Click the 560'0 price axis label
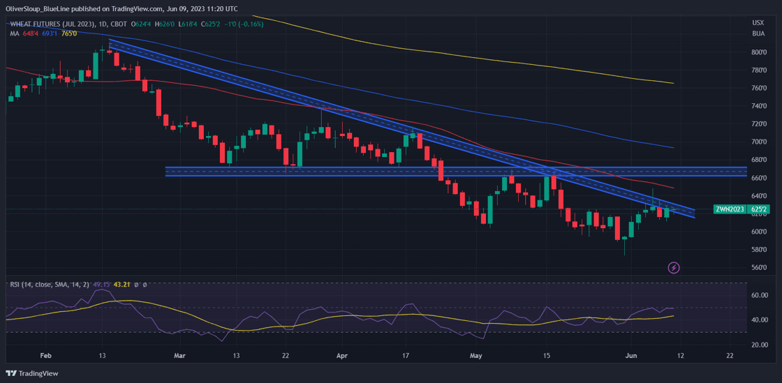The width and height of the screenshot is (782, 383). point(760,267)
